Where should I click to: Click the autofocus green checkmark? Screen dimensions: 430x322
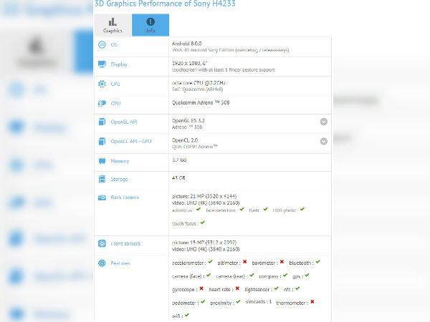(199, 210)
